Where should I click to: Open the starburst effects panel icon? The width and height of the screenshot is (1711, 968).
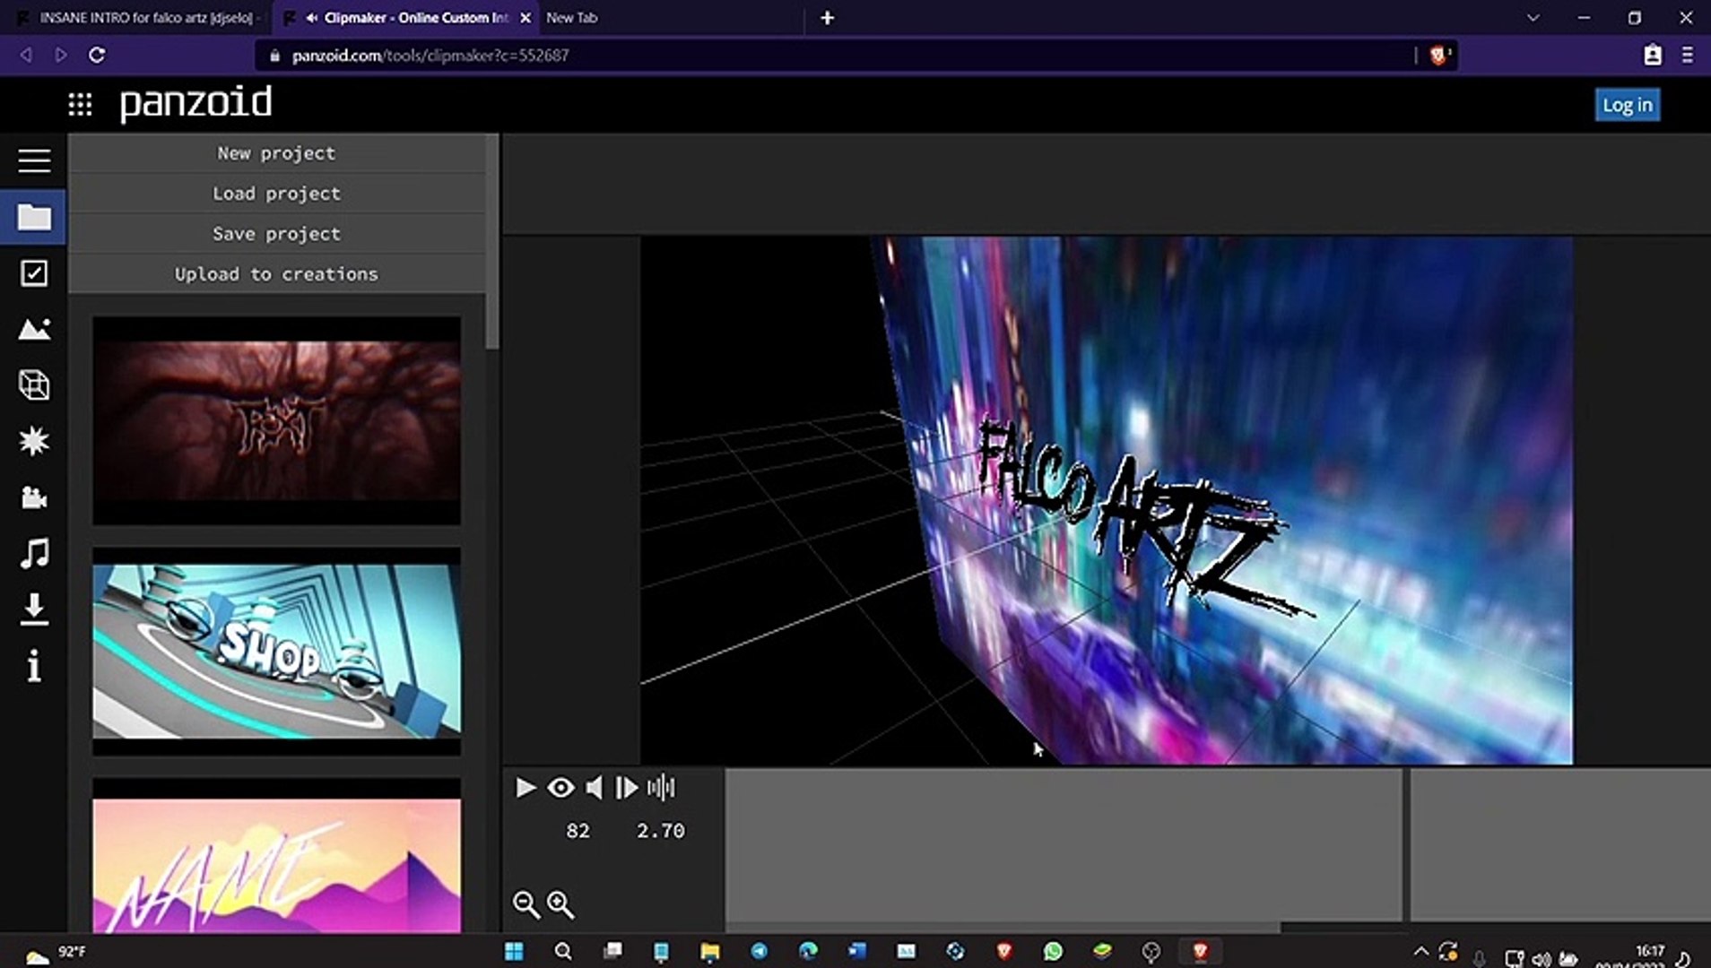(x=34, y=441)
